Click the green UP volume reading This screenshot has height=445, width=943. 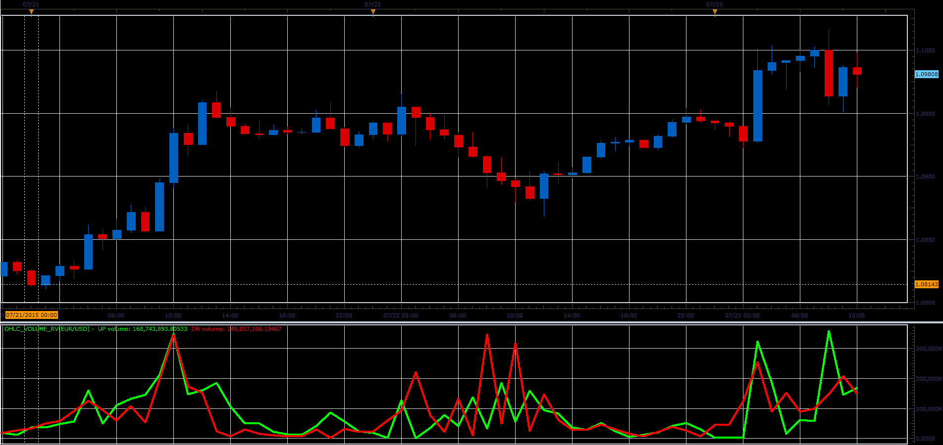[x=143, y=329]
